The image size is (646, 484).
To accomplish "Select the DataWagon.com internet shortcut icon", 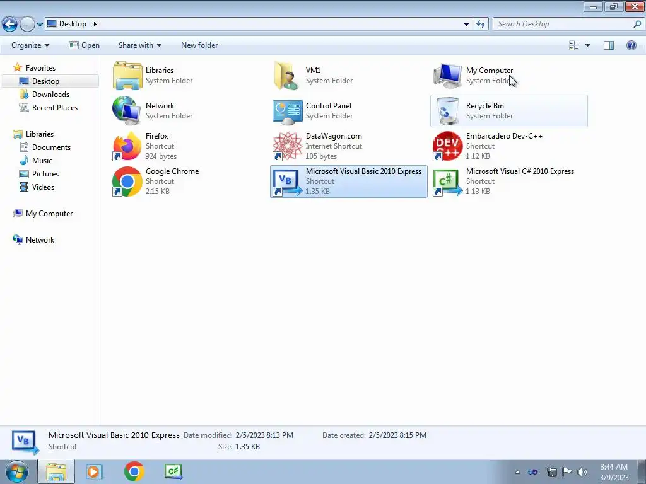I will (287, 146).
